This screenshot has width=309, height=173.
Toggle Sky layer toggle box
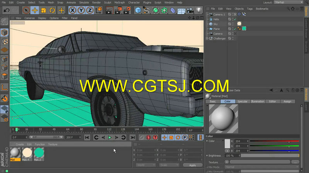coord(229,24)
